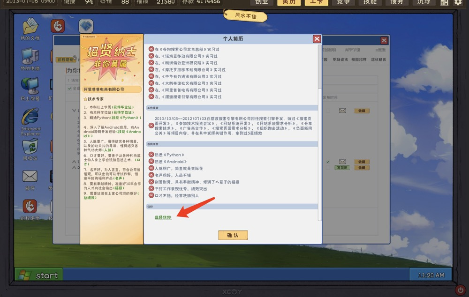Remove the 中华有为通讯有限公司 internship entry
469x297 pixels.
point(151,76)
